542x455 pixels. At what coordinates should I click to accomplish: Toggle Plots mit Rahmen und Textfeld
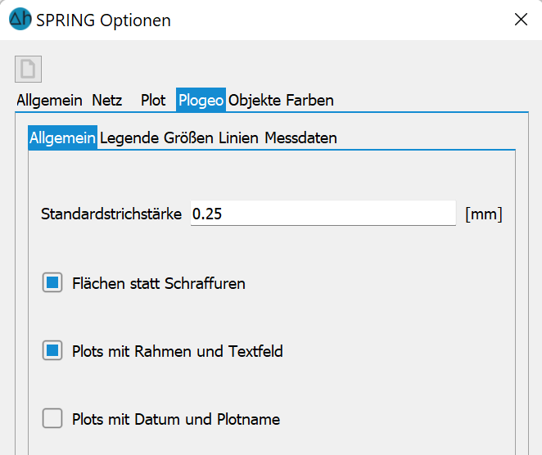tap(52, 350)
